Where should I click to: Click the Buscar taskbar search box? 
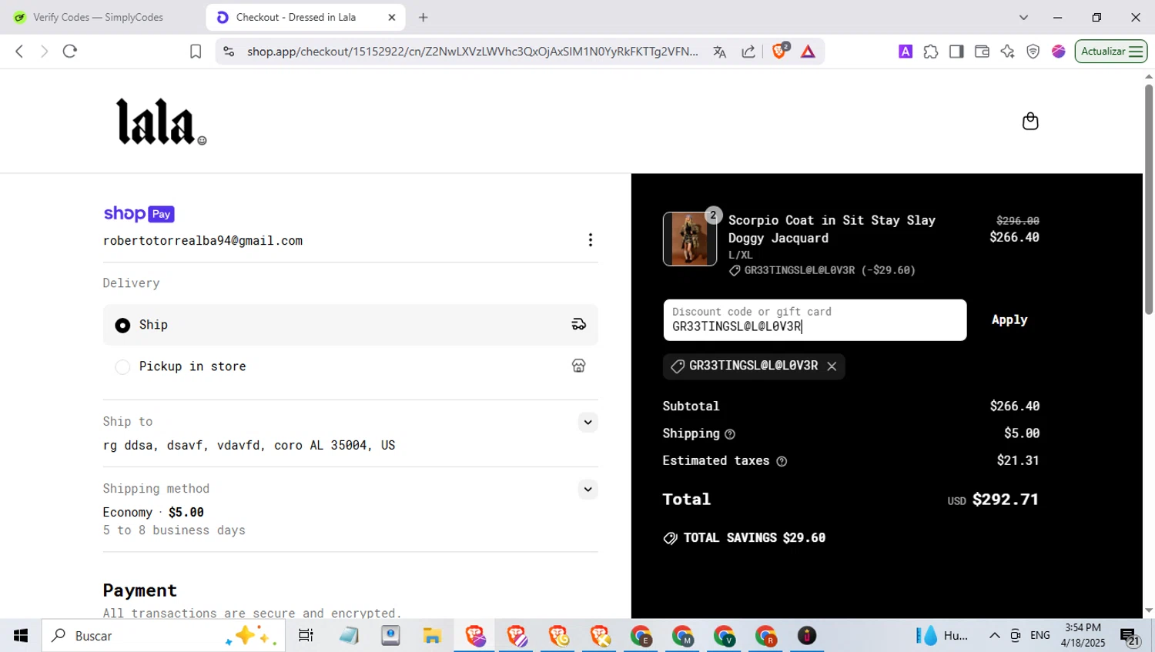point(163,636)
